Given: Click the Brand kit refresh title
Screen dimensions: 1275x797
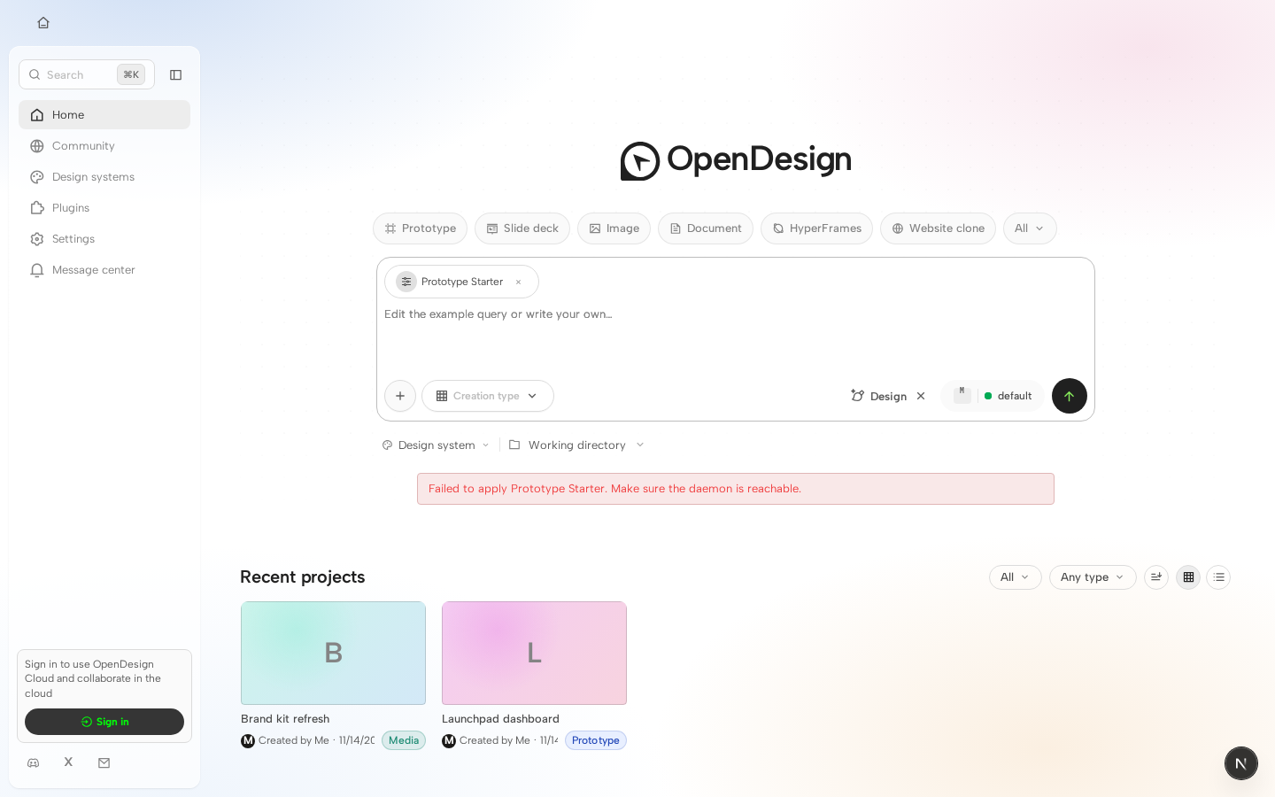Looking at the screenshot, I should click(285, 719).
